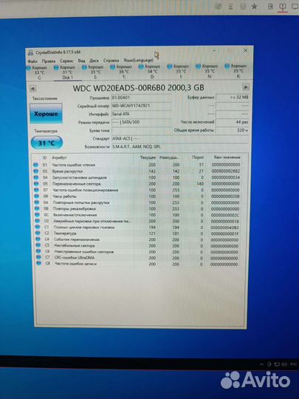Close the CrystalDiskInfo window

(245, 50)
